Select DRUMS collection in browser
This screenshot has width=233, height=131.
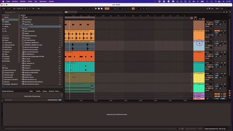pos(7,22)
